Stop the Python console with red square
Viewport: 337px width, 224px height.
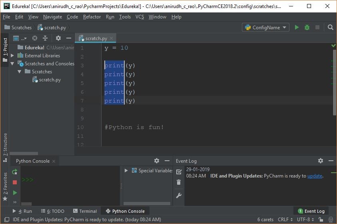pyautogui.click(x=15, y=182)
